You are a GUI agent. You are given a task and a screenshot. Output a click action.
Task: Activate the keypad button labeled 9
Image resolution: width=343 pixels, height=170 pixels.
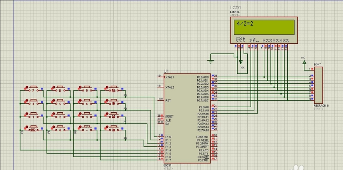coord(87,88)
